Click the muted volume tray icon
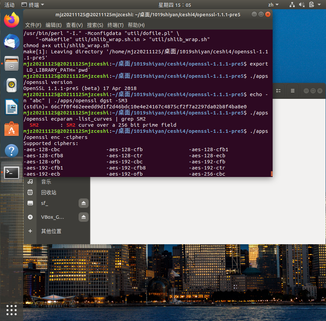This screenshot has height=321, width=326. (x=302, y=5)
